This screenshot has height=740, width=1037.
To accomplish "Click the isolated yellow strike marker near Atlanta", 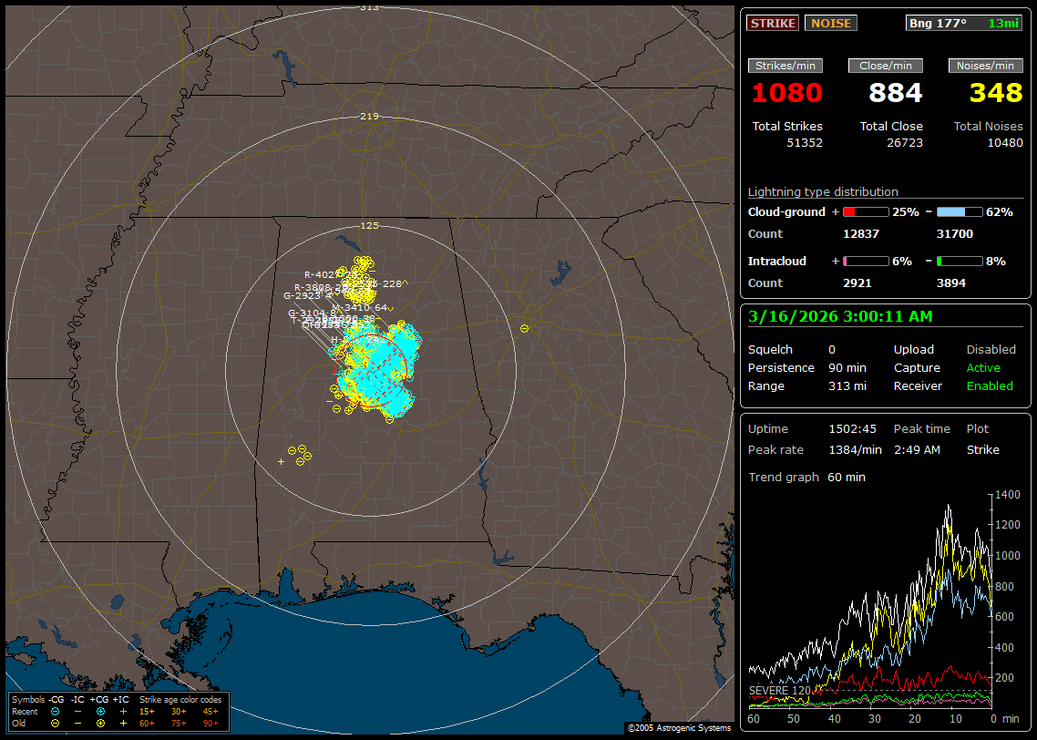I will click(x=524, y=328).
